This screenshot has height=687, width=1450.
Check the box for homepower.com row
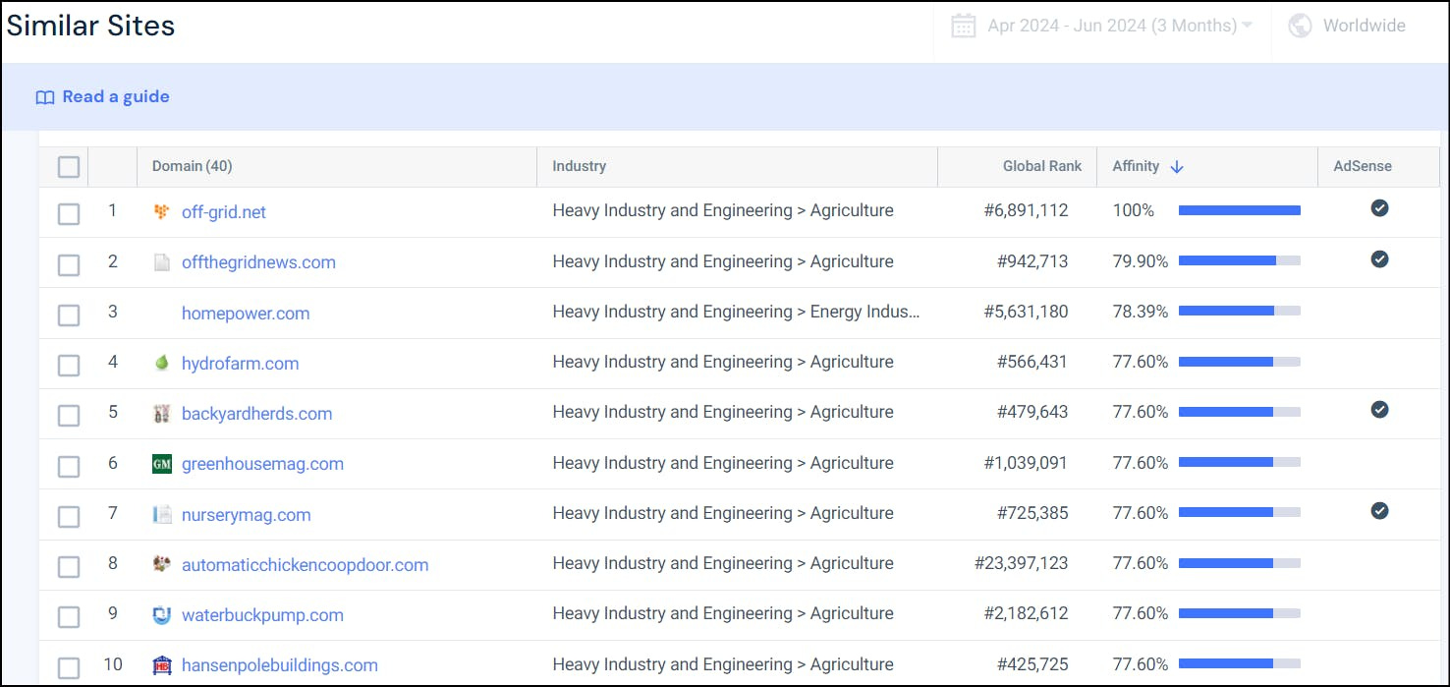click(x=69, y=315)
